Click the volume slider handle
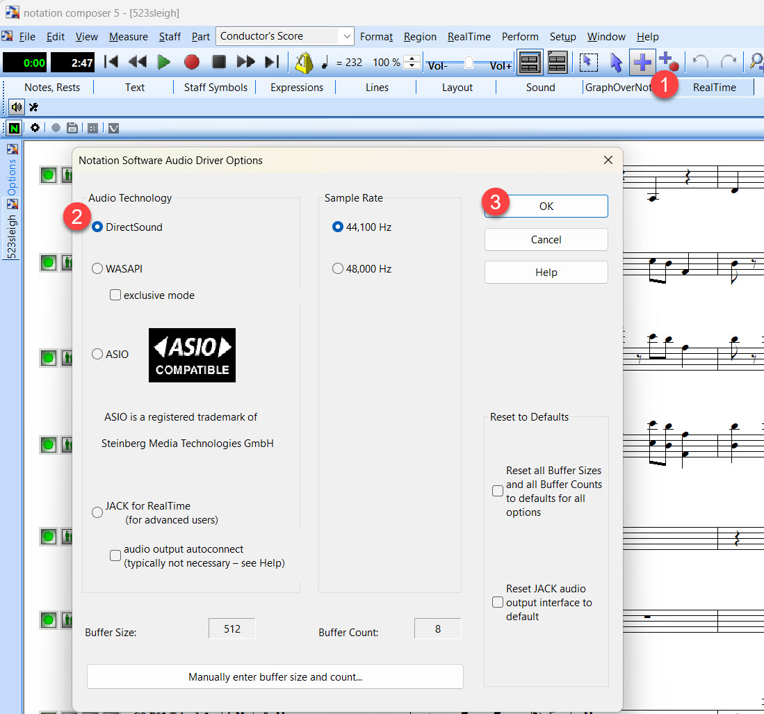 pyautogui.click(x=469, y=63)
